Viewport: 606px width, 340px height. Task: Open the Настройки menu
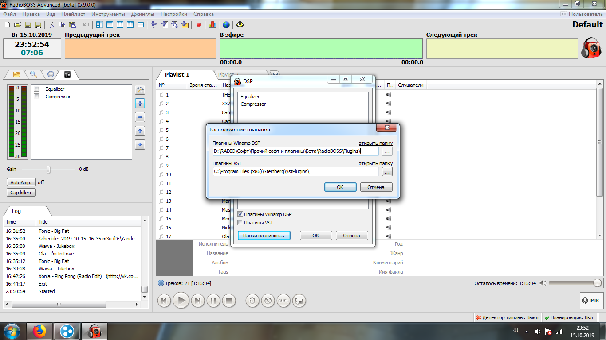tap(174, 14)
